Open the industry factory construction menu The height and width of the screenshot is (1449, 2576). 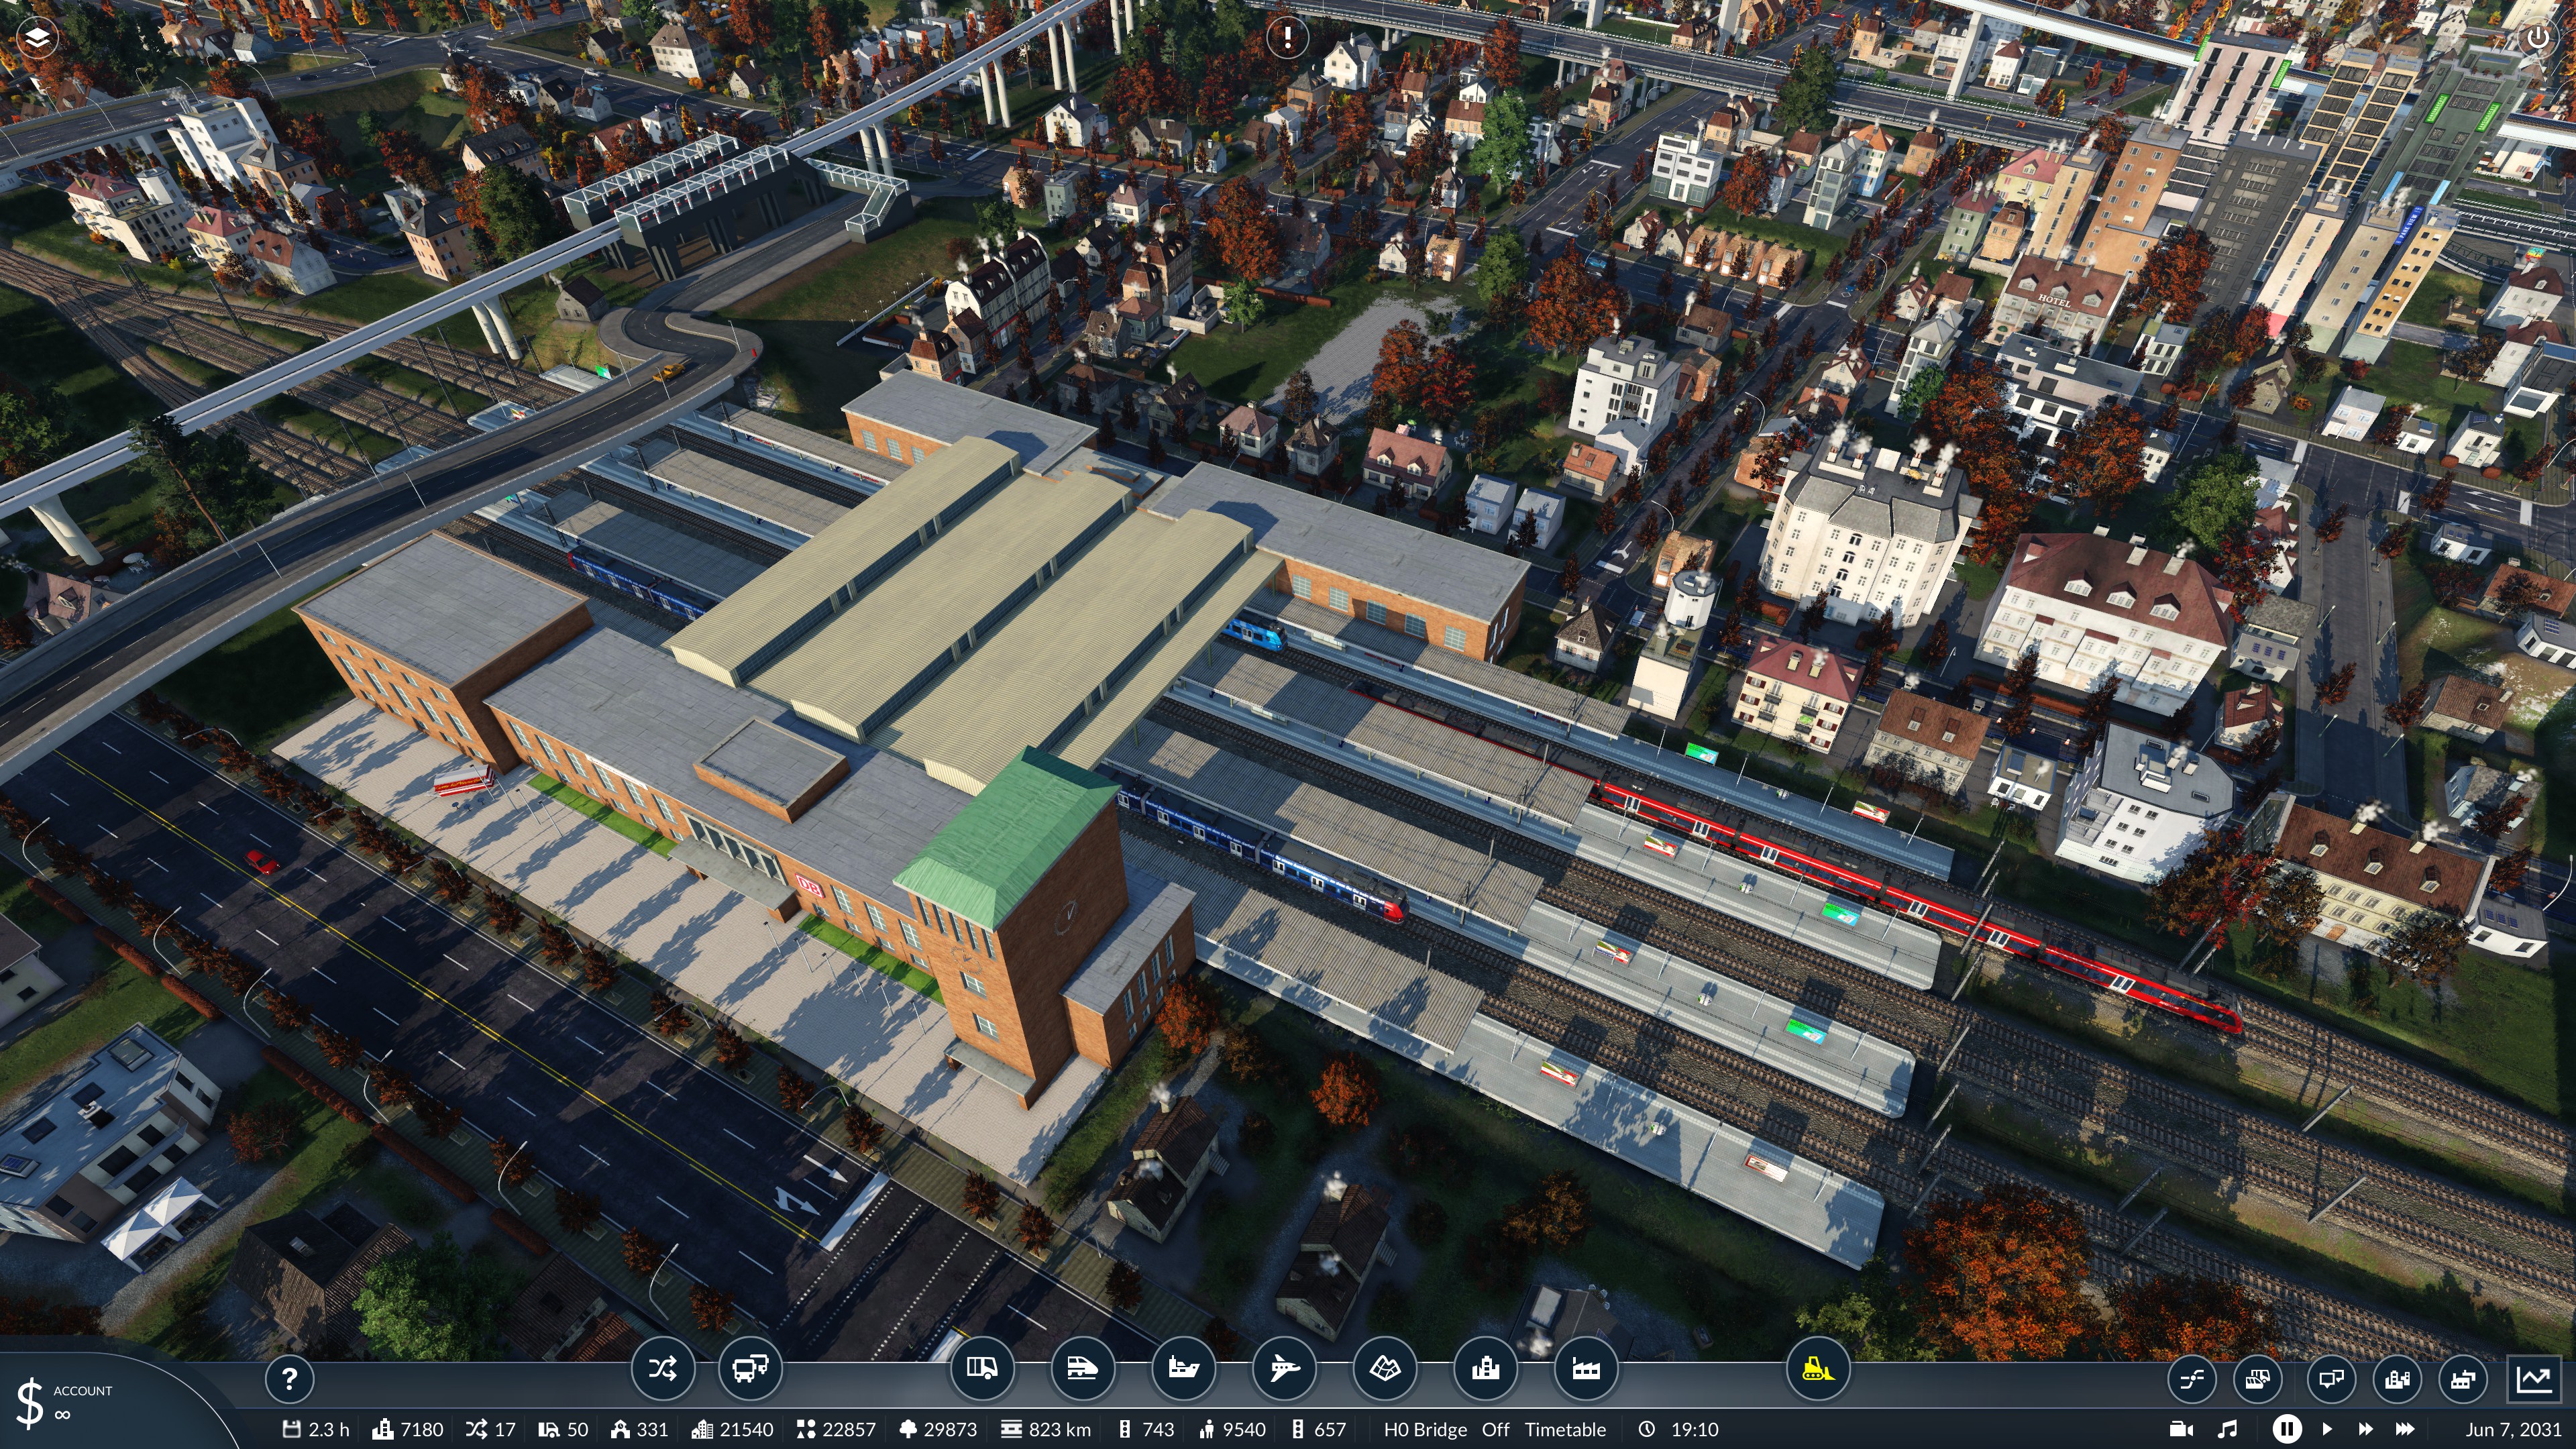click(1586, 1368)
